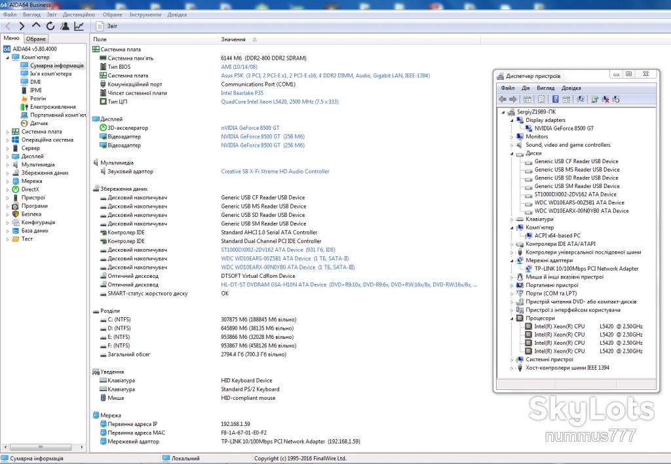671x464 pixels.
Task: Click the user silhouette icon in AIDA64 toolbar
Action: (65, 26)
